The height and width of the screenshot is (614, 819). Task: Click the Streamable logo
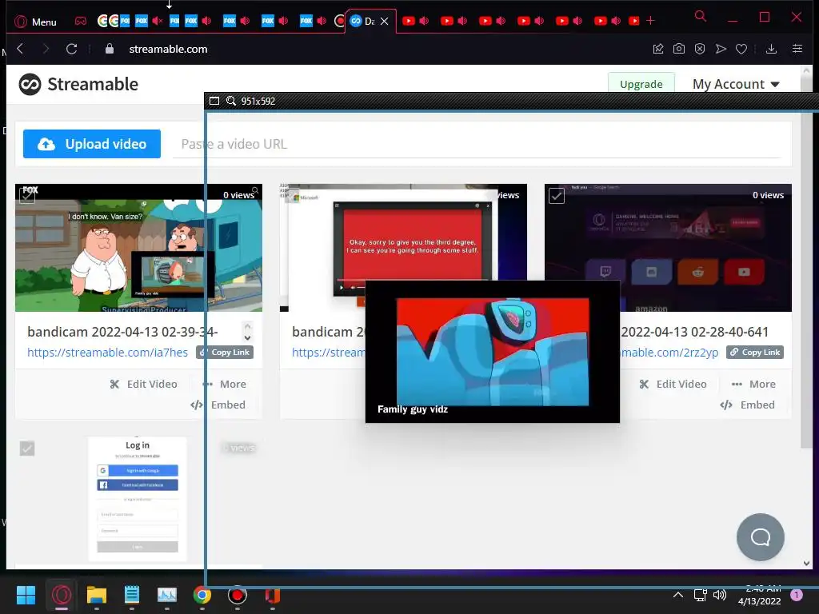(78, 84)
